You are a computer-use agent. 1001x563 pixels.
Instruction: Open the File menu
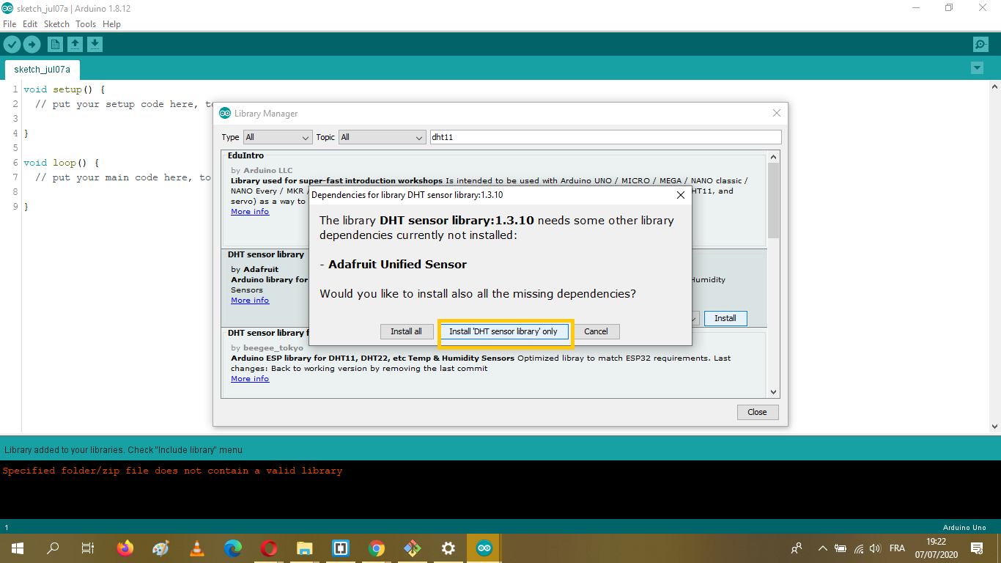(10, 24)
